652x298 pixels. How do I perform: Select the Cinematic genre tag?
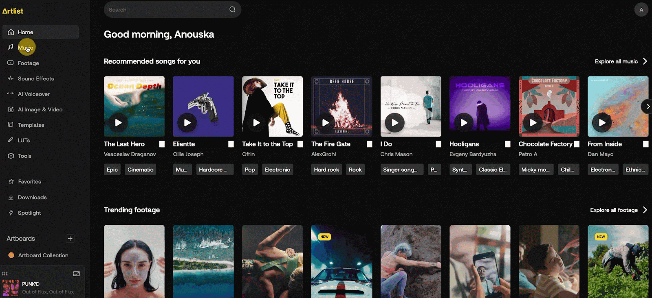click(x=140, y=170)
